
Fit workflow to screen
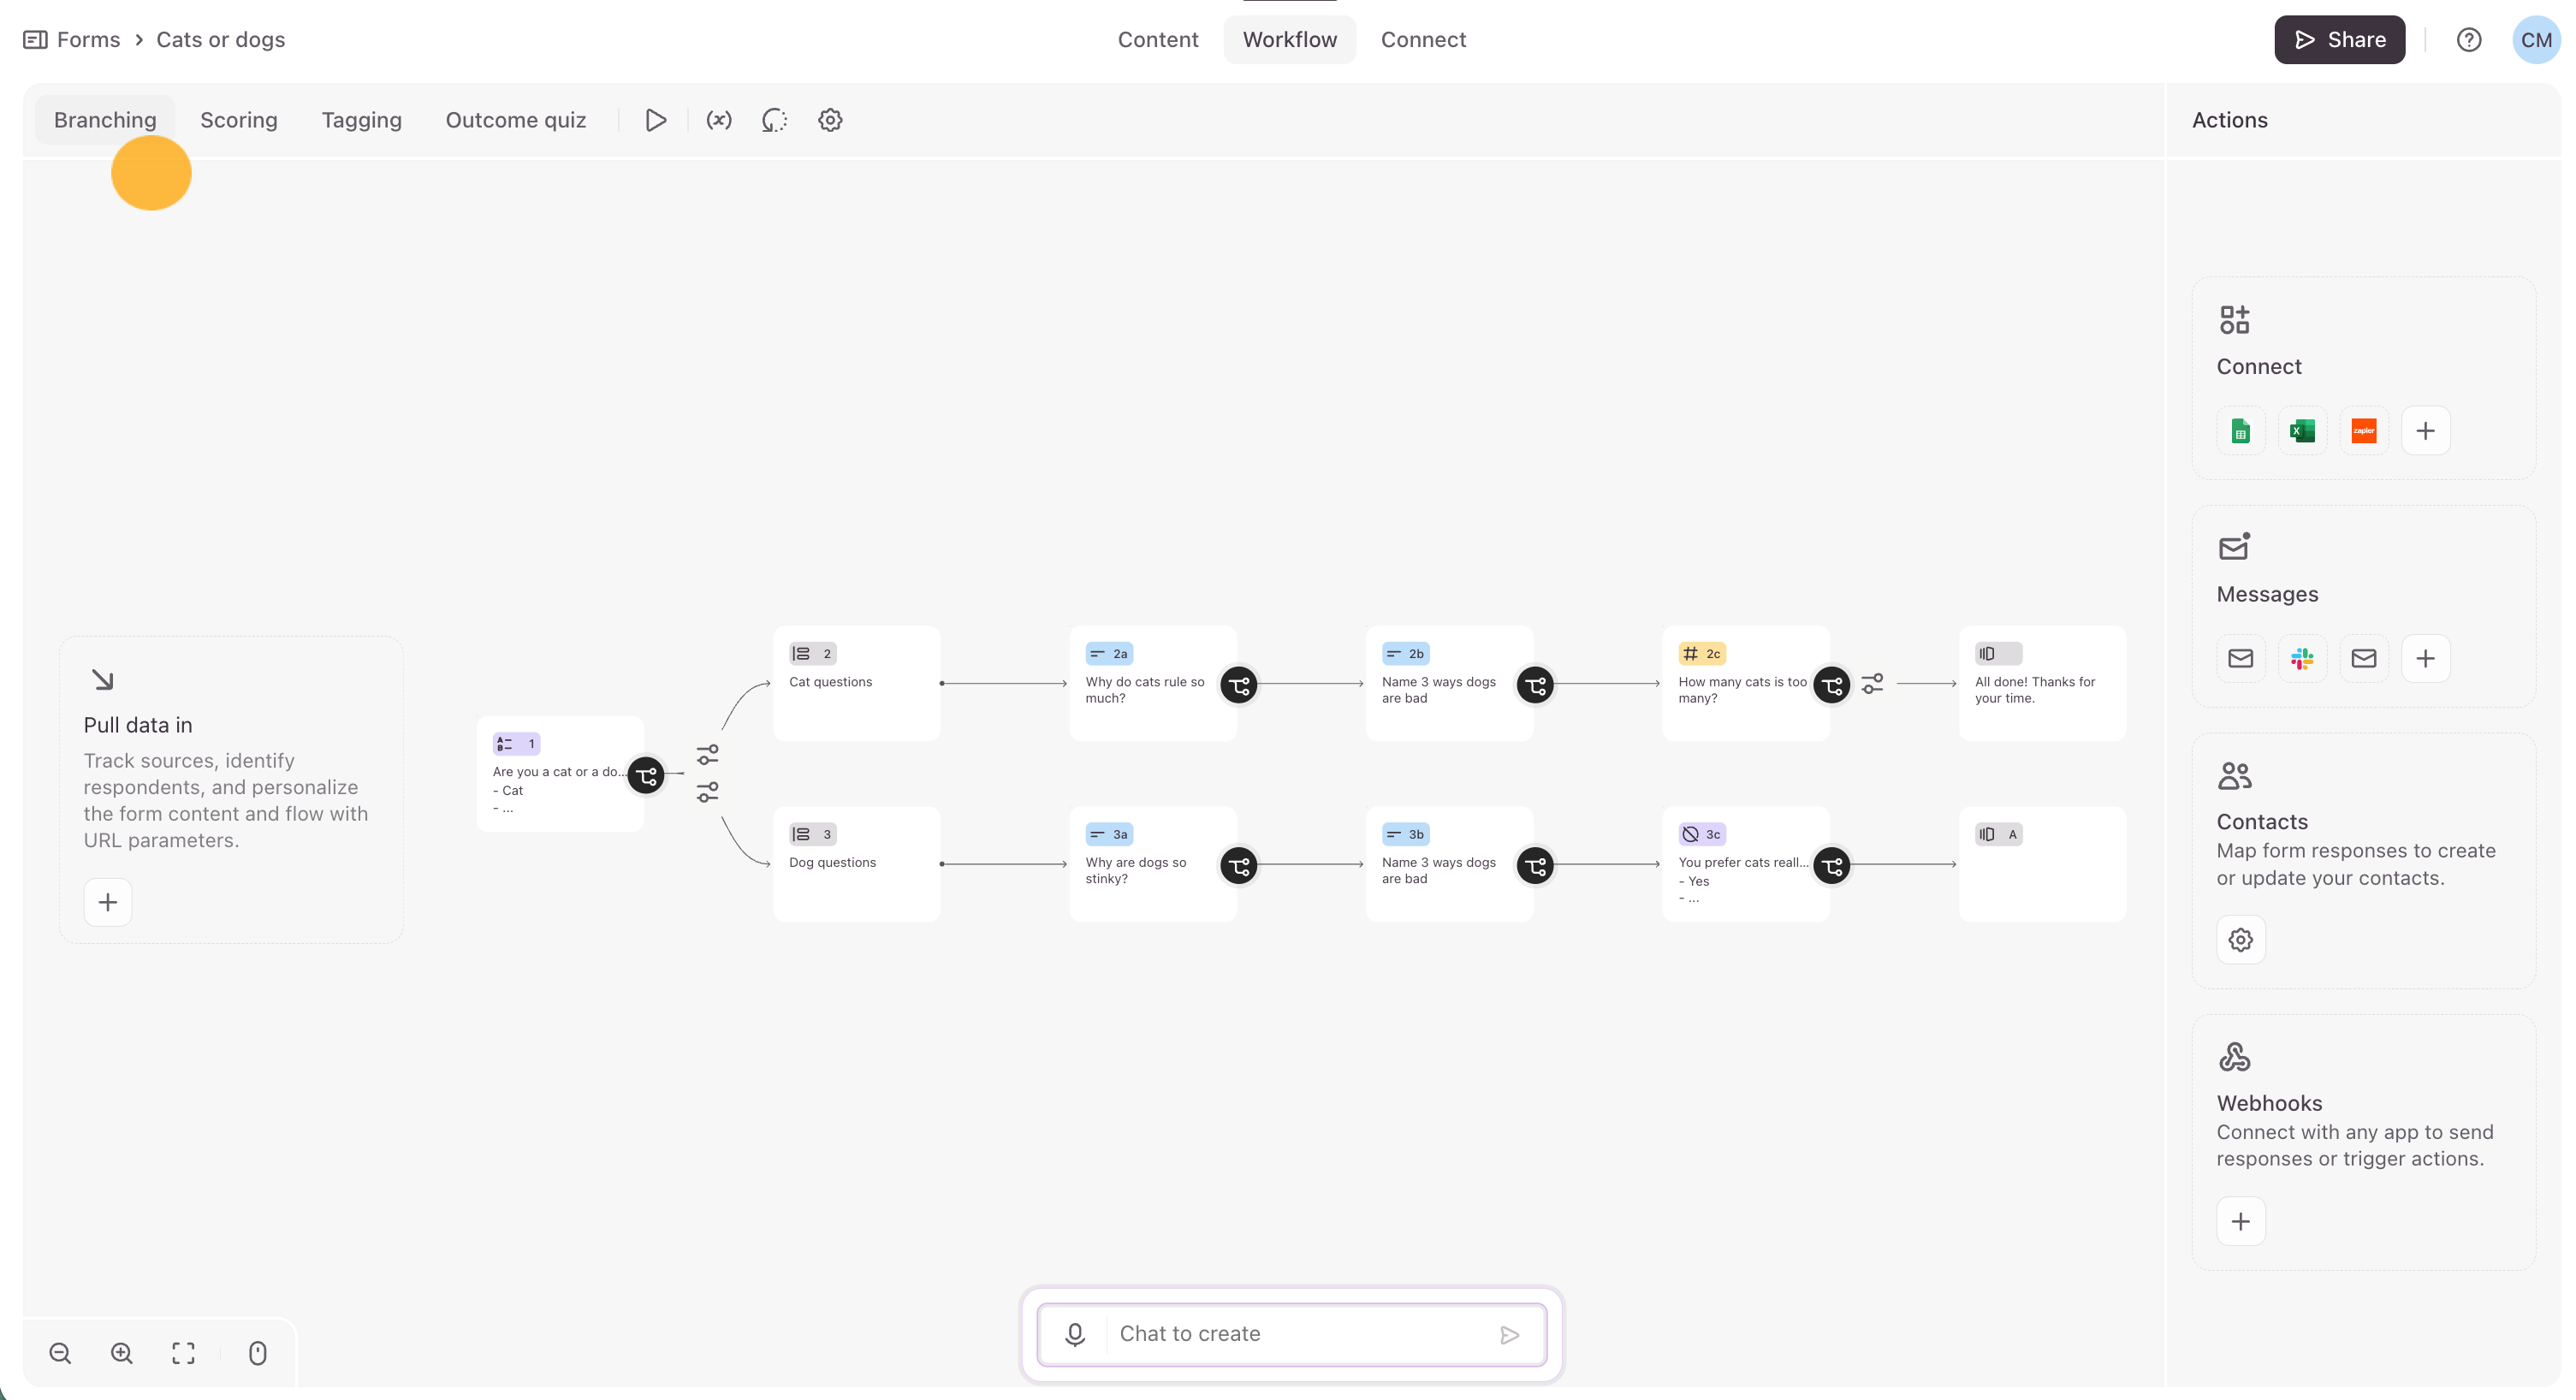click(183, 1353)
